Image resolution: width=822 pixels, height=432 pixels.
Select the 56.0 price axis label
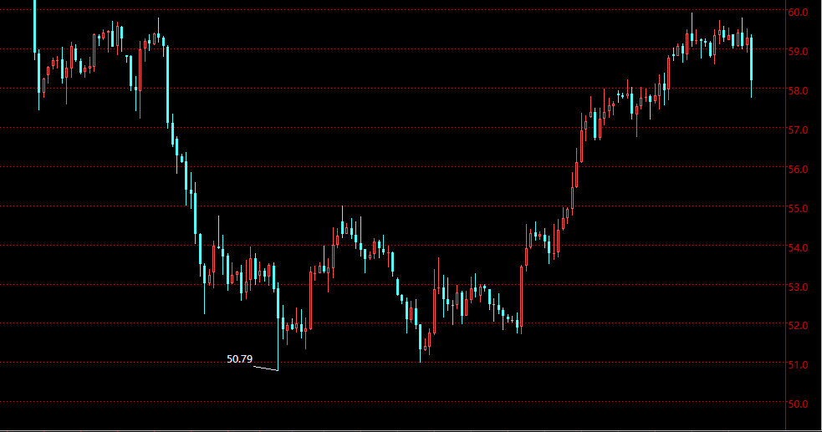[x=798, y=169]
